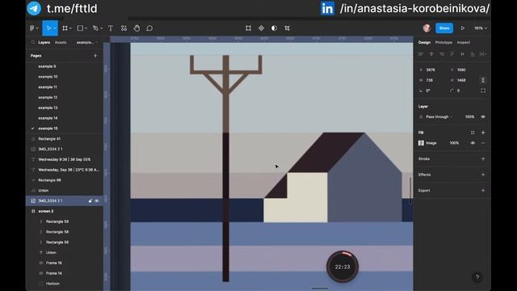Select the Pen tool
517x291 pixels.
95,28
